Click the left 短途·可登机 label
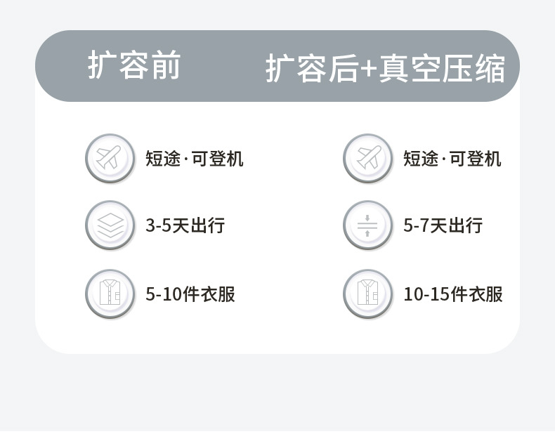Viewport: 555px width, 434px height. pos(195,159)
